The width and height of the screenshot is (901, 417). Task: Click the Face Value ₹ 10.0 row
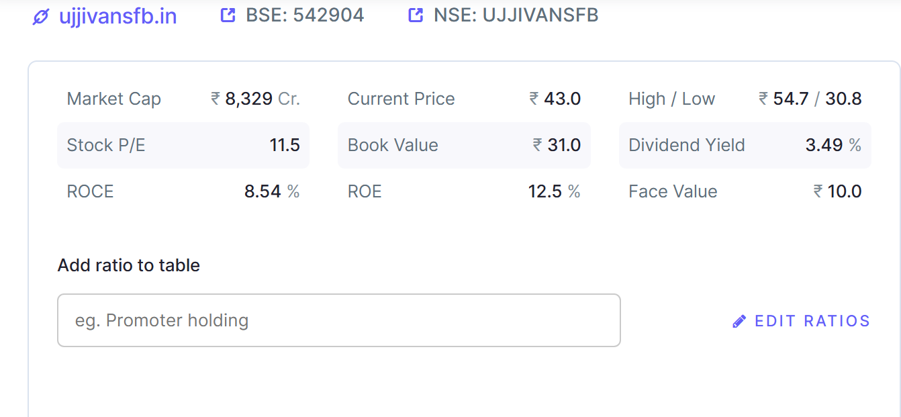tap(745, 191)
